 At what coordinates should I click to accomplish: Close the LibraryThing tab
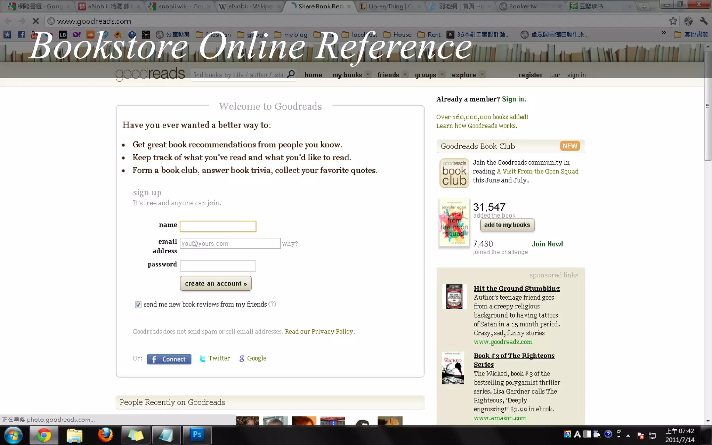(419, 6)
